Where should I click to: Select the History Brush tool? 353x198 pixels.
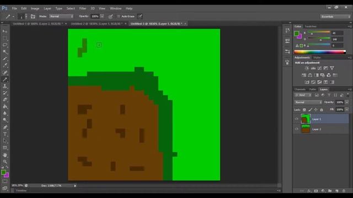pos(5,93)
